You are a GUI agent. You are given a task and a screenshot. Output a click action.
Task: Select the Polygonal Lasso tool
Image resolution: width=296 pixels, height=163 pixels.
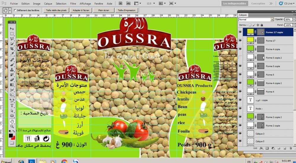point(12,39)
